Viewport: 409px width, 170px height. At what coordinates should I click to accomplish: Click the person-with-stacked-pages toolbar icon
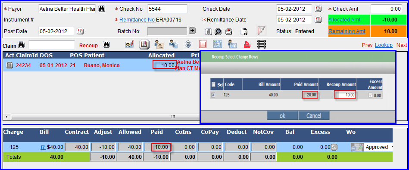click(173, 44)
